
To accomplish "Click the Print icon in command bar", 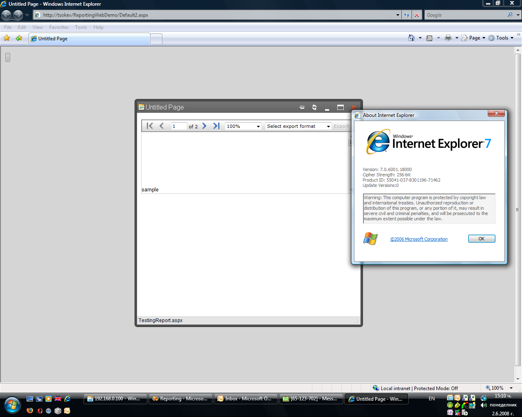I will (x=448, y=38).
